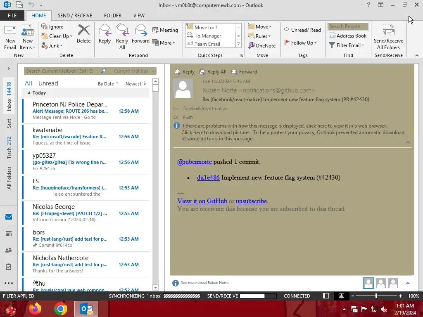423x317 pixels.
Task: Click Reply All in the ribbon
Action: click(x=122, y=37)
